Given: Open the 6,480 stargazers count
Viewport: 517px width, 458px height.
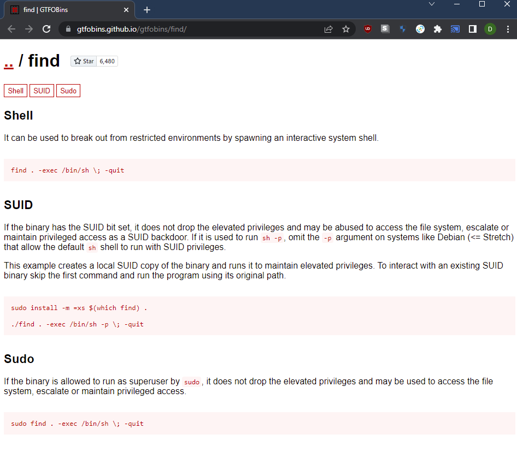Looking at the screenshot, I should (x=107, y=61).
